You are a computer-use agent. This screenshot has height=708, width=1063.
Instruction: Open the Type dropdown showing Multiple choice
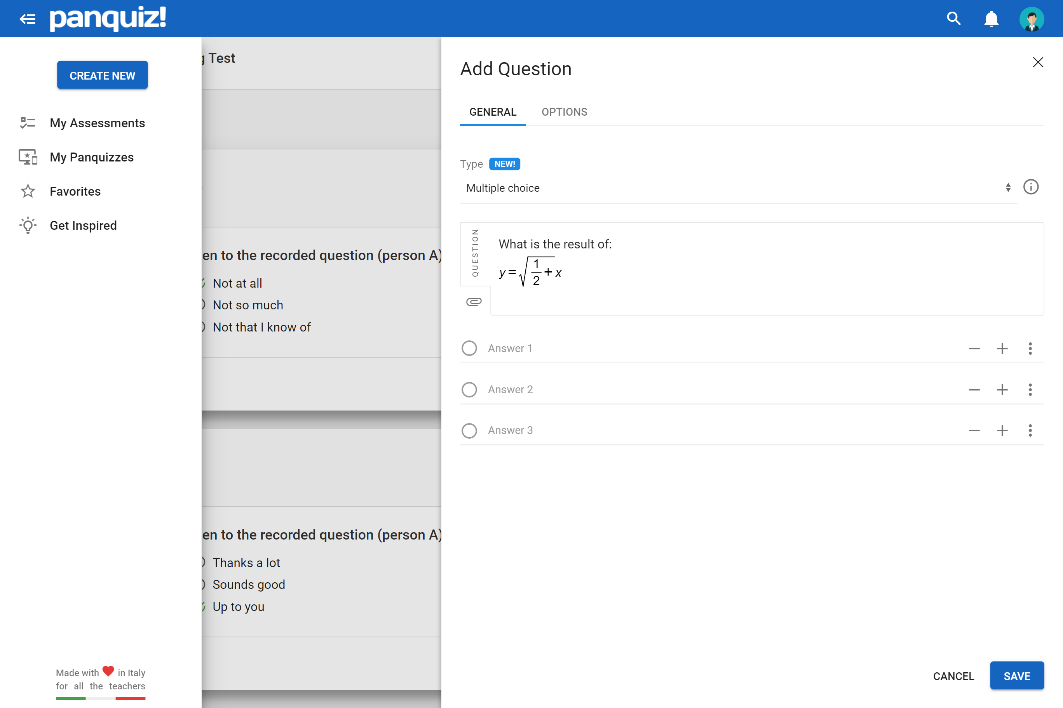coord(739,188)
